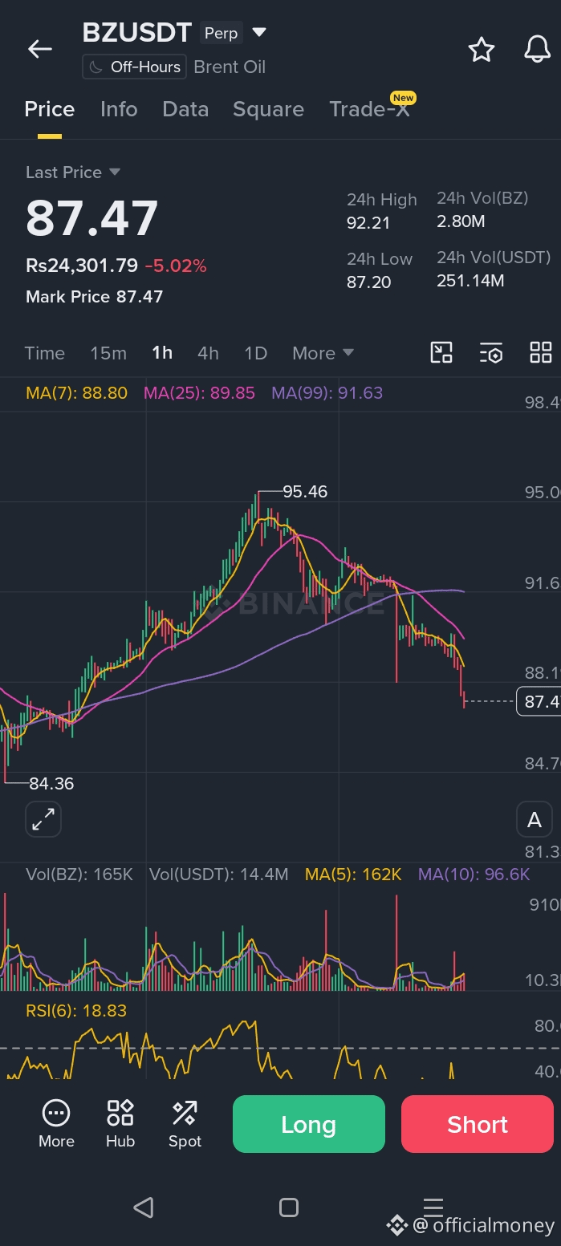Tap Android back navigation button
The height and width of the screenshot is (1246, 561).
tap(144, 1207)
